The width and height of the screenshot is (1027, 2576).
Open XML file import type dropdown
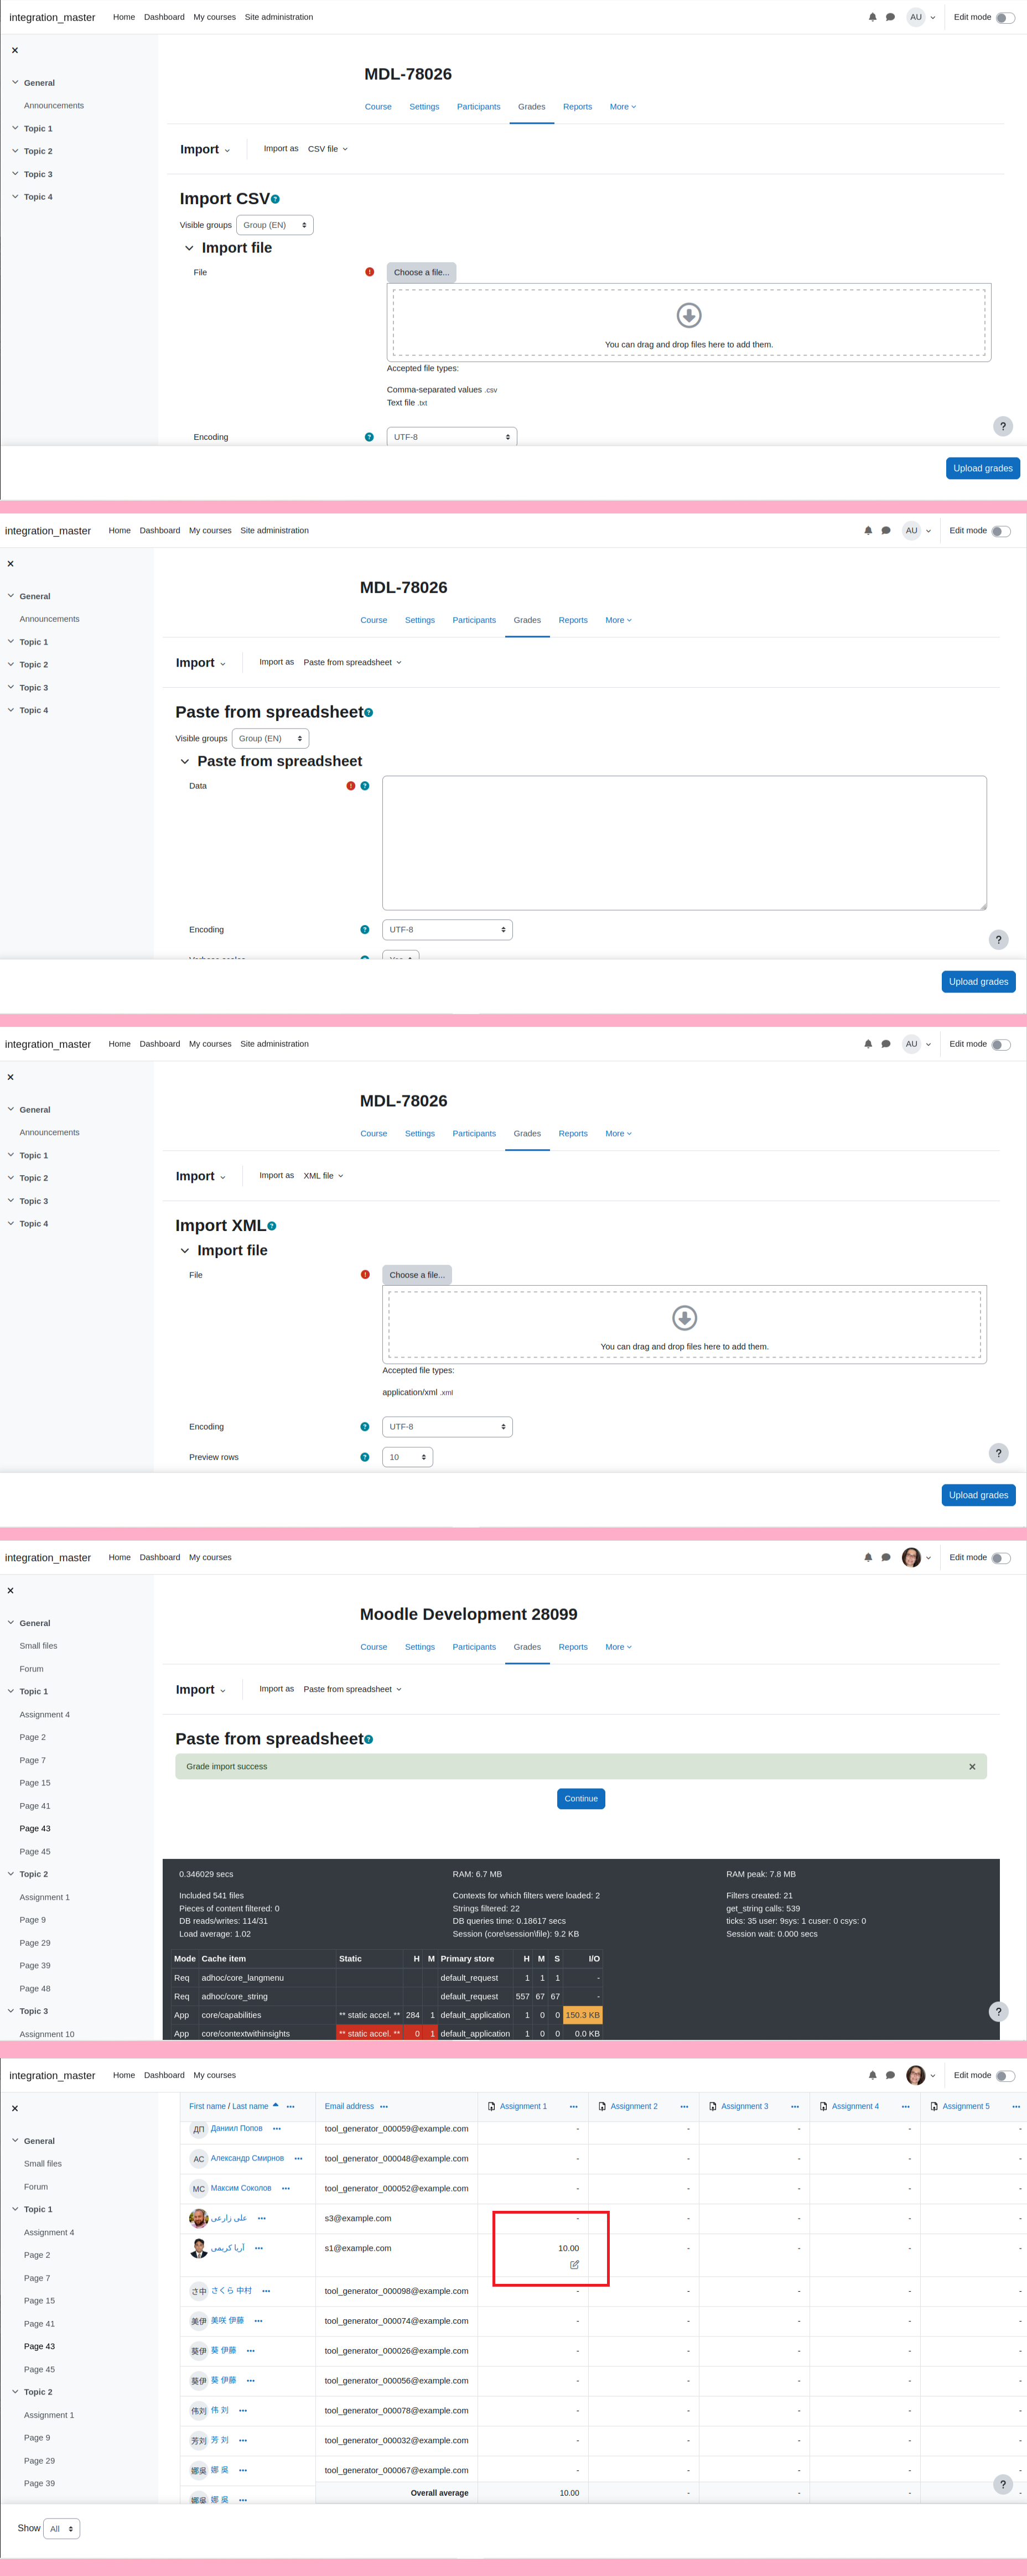(323, 1176)
